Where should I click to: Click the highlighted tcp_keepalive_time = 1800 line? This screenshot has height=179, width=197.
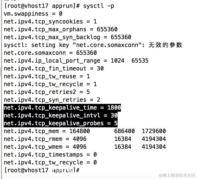(x=62, y=108)
